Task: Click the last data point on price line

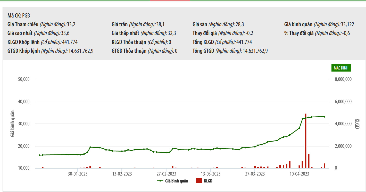Action: click(325, 117)
